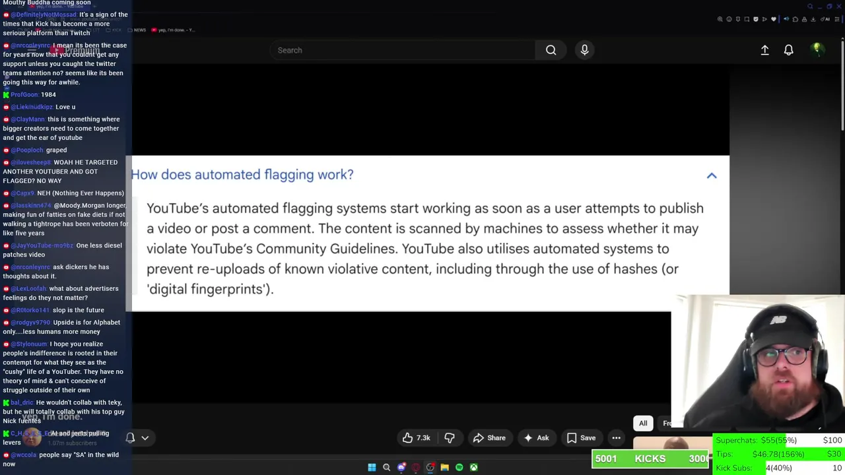Open Discord from the Windows taskbar

[x=401, y=467]
